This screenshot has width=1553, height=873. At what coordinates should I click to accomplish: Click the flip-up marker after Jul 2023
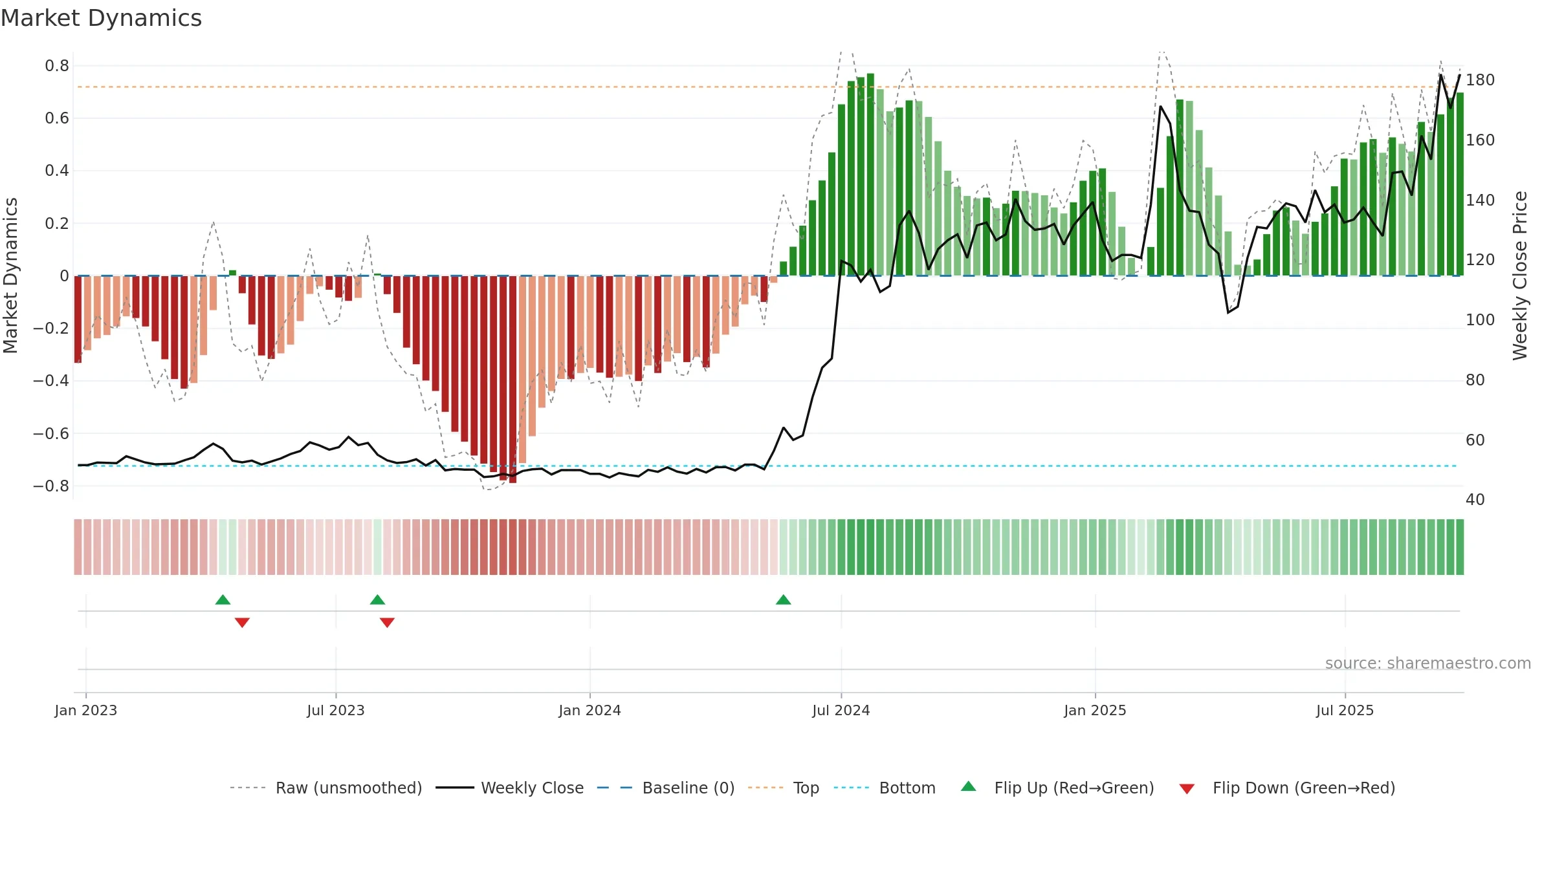pyautogui.click(x=377, y=599)
